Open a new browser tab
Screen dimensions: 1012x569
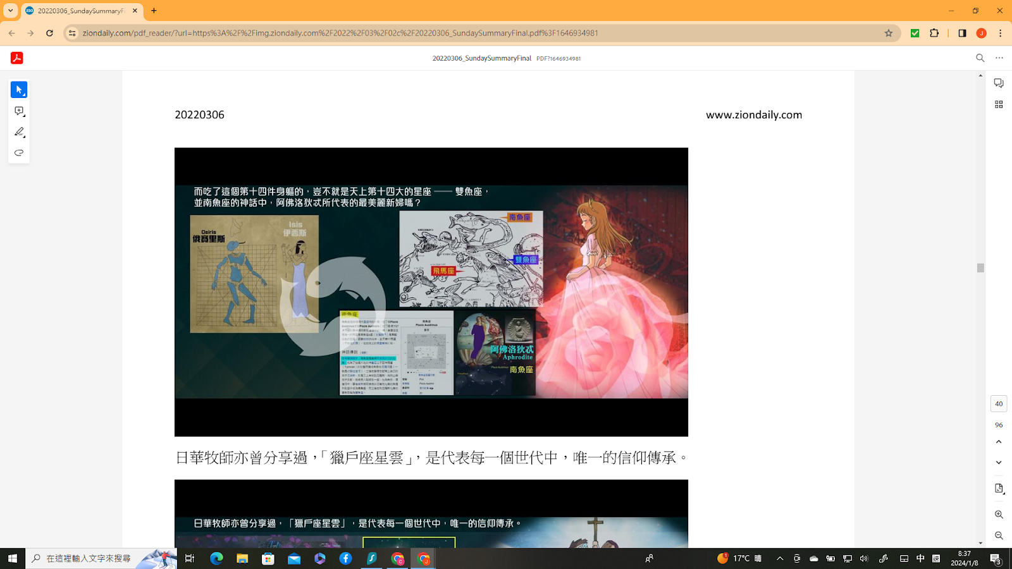tap(154, 11)
